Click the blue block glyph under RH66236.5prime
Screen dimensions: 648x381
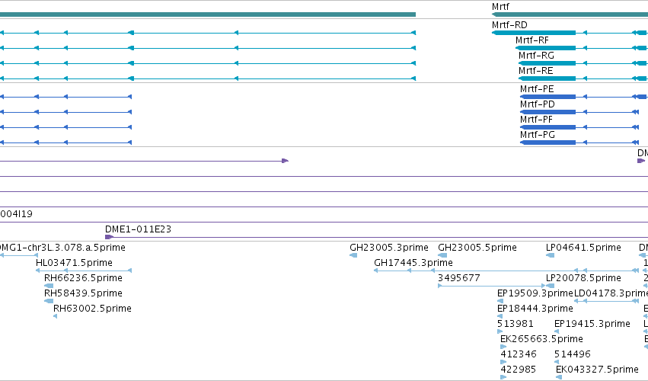pyautogui.click(x=49, y=286)
